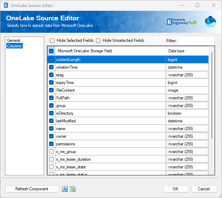Viewport: 222px width, 198px height.
Task: Minimize the OneLake Source Editor window
Action: tap(182, 5)
